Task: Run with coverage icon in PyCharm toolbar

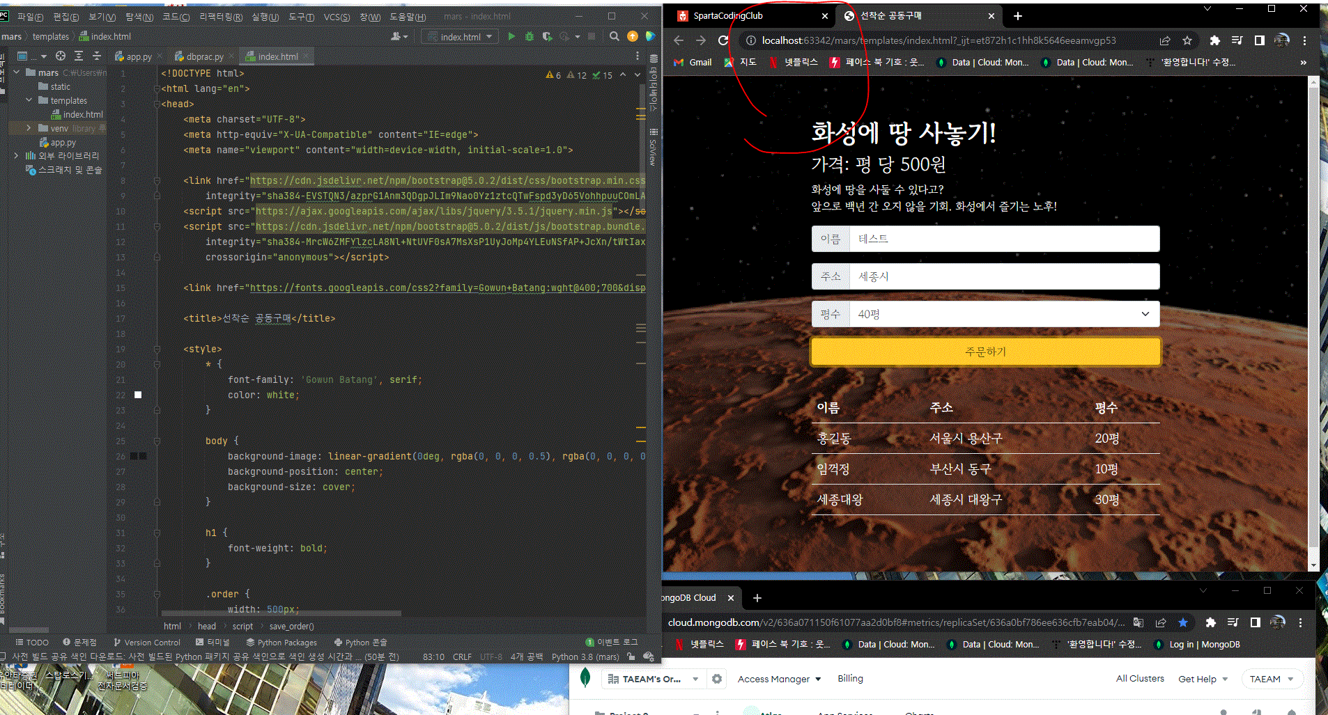Action: point(548,36)
